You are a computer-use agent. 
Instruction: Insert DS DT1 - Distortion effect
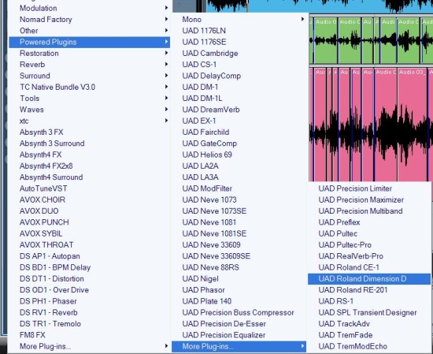(89, 279)
